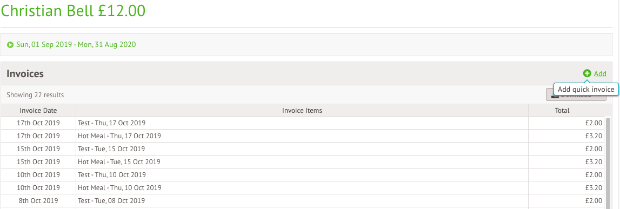Select Hot Meal - Thu, 10 Oct 2019 row
The image size is (620, 209).
tap(303, 187)
